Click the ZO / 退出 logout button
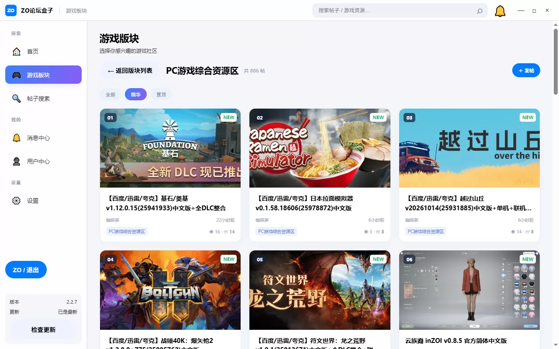 coord(26,270)
